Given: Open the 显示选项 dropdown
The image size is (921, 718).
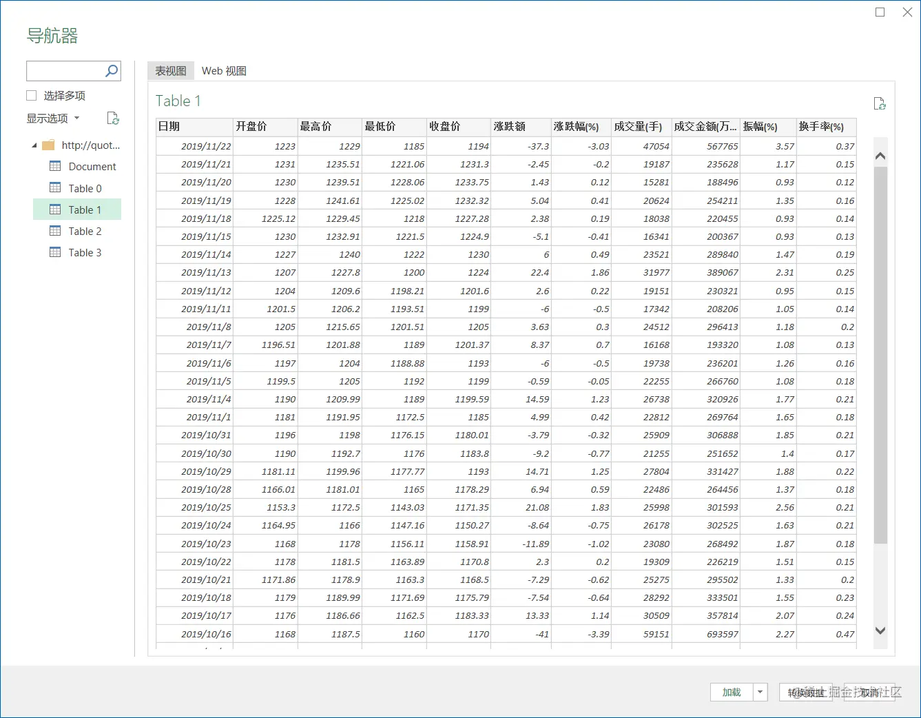Looking at the screenshot, I should (53, 119).
